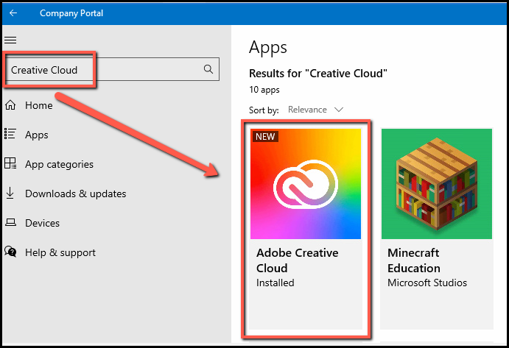This screenshot has width=509, height=348.
Task: Click the Home house icon
Action: pyautogui.click(x=10, y=105)
